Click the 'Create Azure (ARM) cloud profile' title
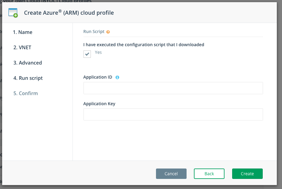 [x=69, y=13]
